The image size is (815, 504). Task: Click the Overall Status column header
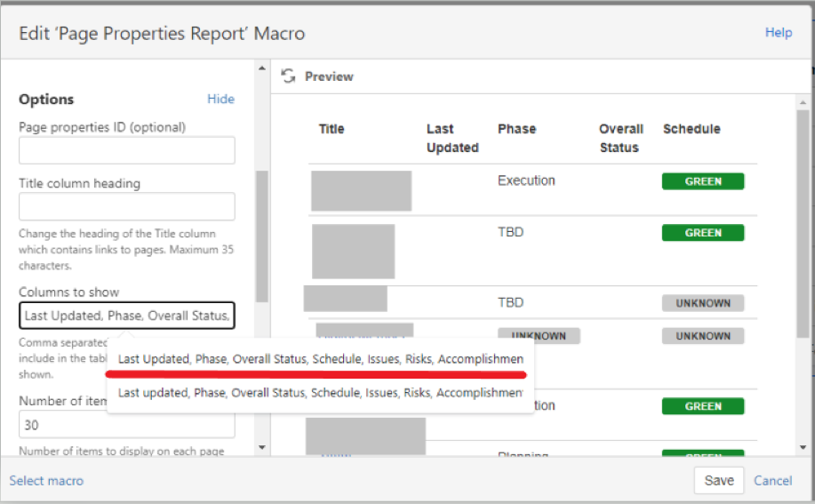pyautogui.click(x=620, y=138)
